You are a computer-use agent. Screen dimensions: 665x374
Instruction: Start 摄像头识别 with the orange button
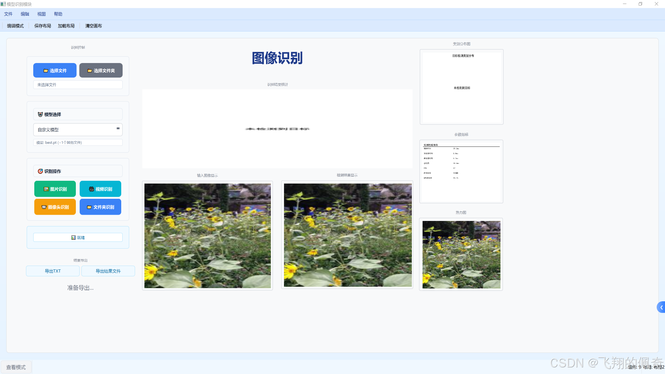pos(55,207)
